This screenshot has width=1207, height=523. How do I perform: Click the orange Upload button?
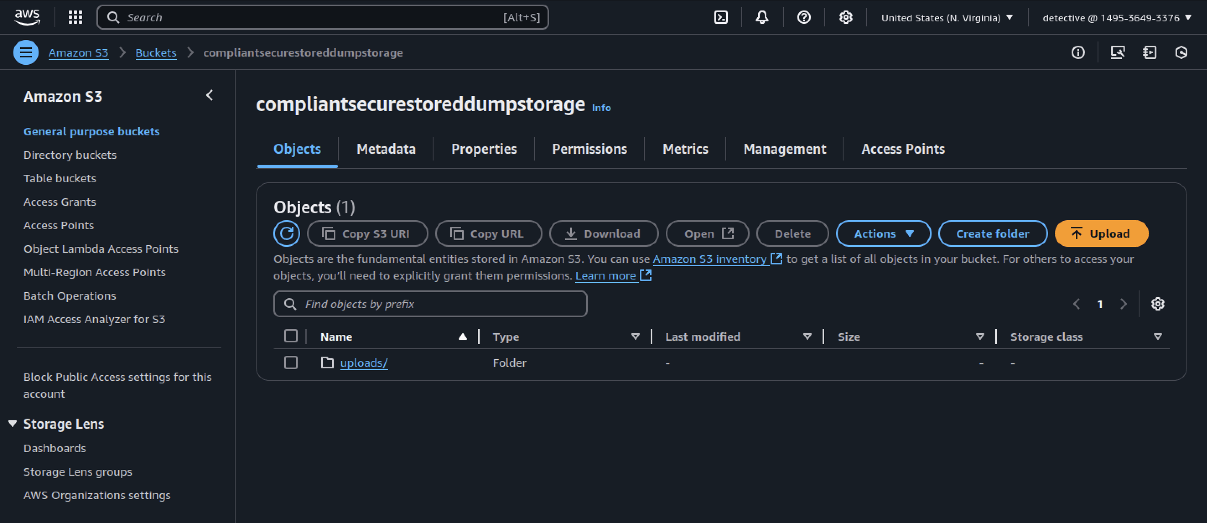1101,233
